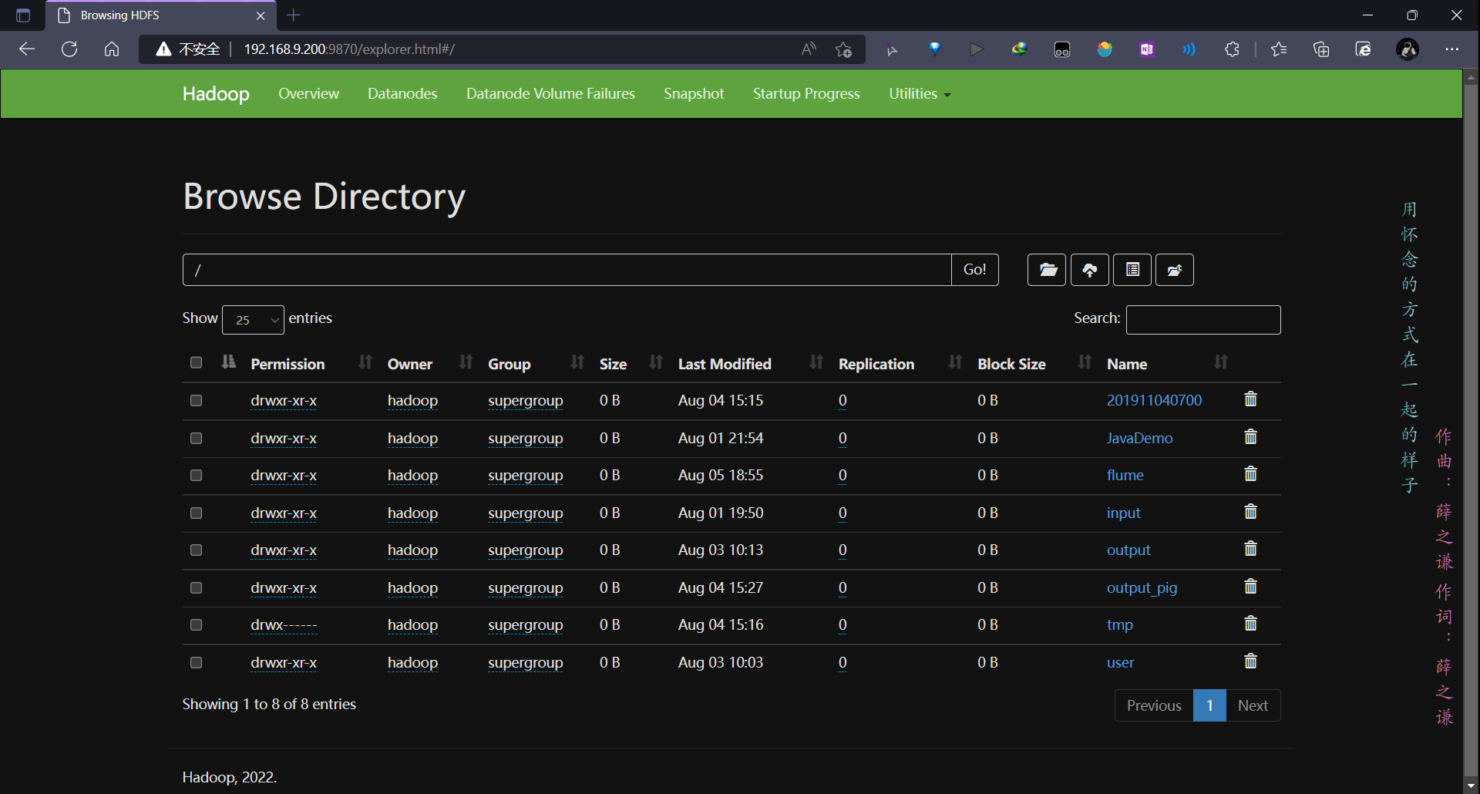Click the hadoop owner of the user row
Viewport: 1480px width, 794px height.
pos(412,662)
